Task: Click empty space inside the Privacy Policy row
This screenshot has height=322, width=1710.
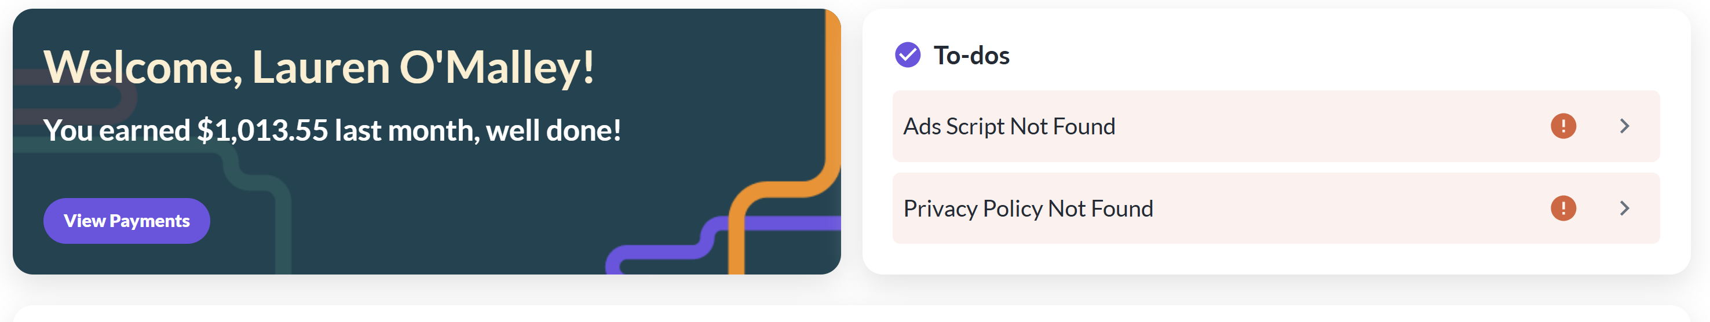Action: 1328,208
